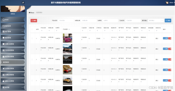Click sort arrows beside 汽车图片 header
This screenshot has width=175, height=91.
coord(69,29)
